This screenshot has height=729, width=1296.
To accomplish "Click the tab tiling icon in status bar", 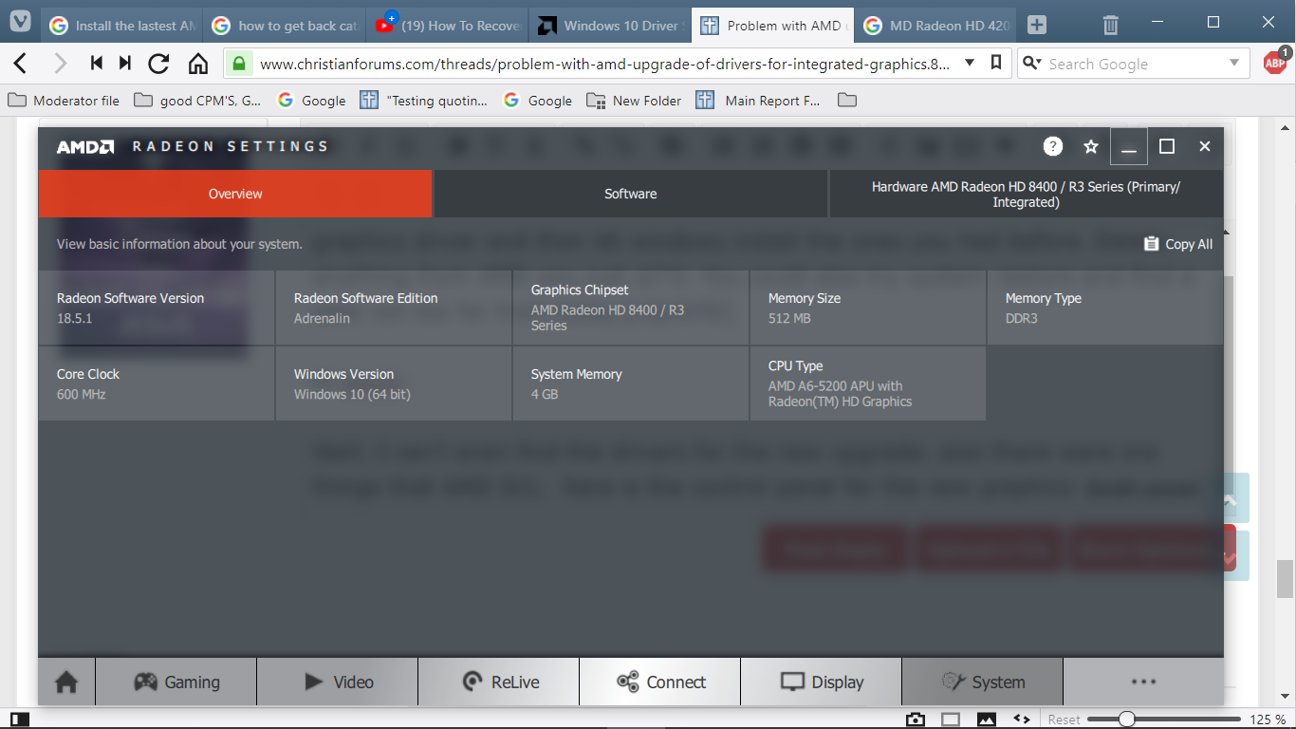I will (951, 720).
